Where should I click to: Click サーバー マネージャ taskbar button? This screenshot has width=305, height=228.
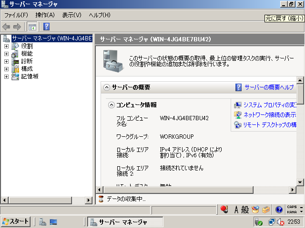(125, 222)
